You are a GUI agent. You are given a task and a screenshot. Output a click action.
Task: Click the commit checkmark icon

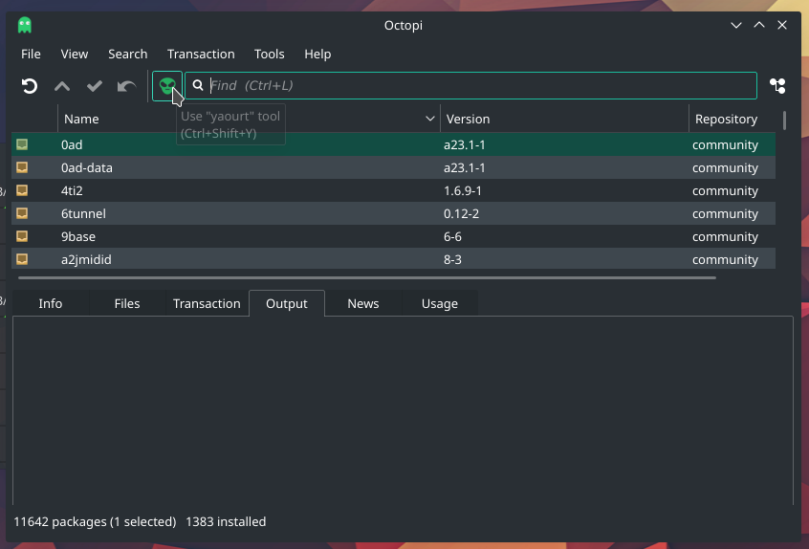tap(95, 86)
